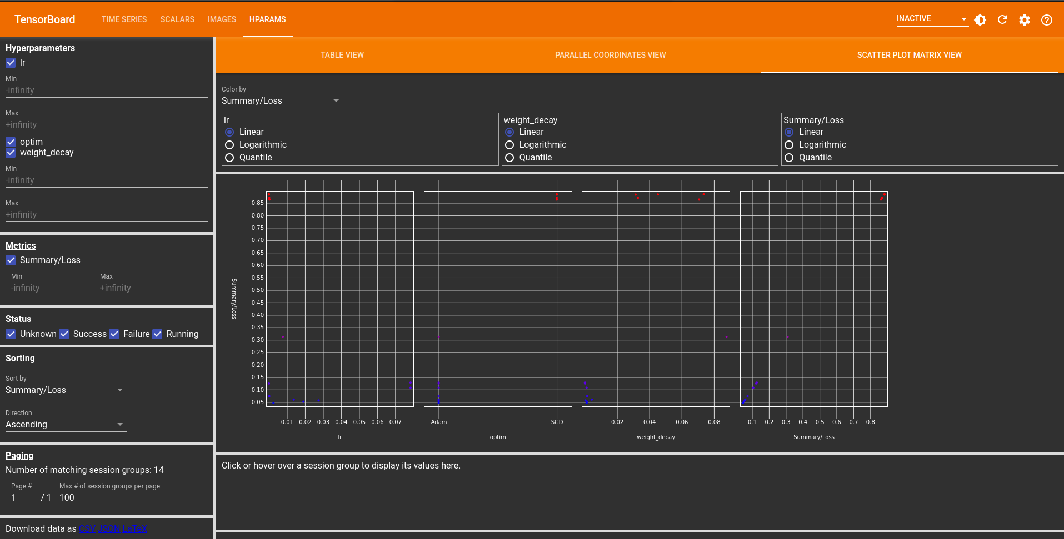Switch to the Time Series tab

[x=124, y=19]
